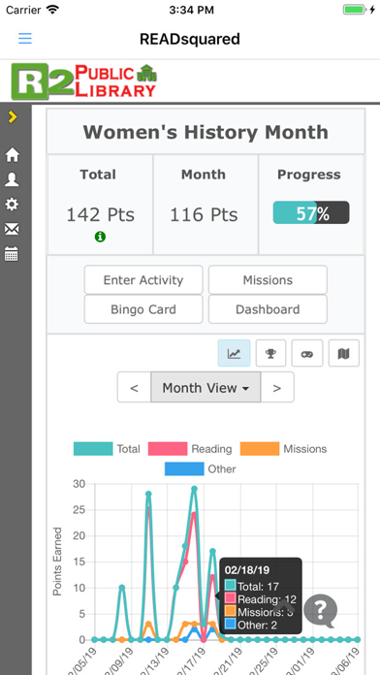Viewport: 380px width, 675px height.
Task: Click Total: 17 in the tooltip
Action: pyautogui.click(x=252, y=586)
